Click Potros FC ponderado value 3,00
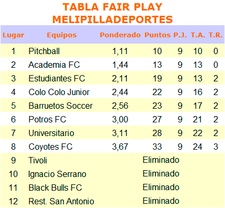This screenshot has height=208, width=225. 120,119
